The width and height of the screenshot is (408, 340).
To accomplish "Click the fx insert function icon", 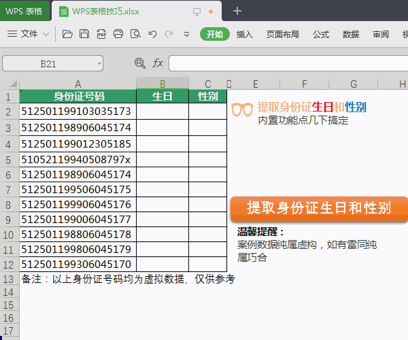I will pos(158,63).
